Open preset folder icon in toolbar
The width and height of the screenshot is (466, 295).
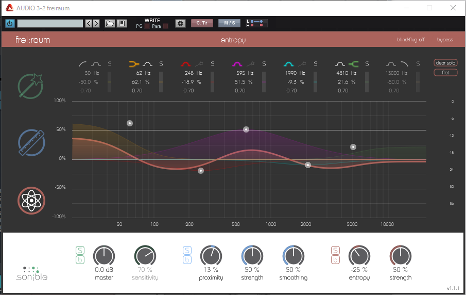[x=110, y=24]
